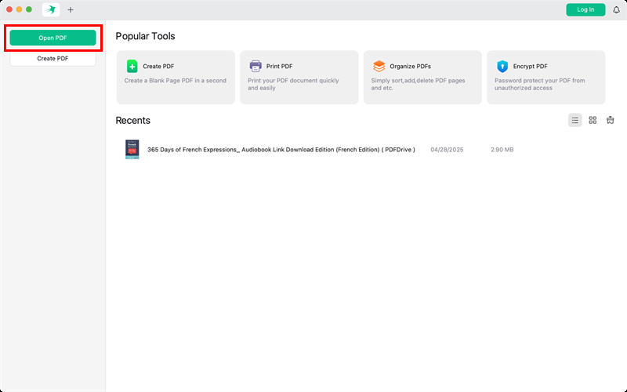Maximize the window with green button
Screen dimensions: 627x392
coord(30,9)
